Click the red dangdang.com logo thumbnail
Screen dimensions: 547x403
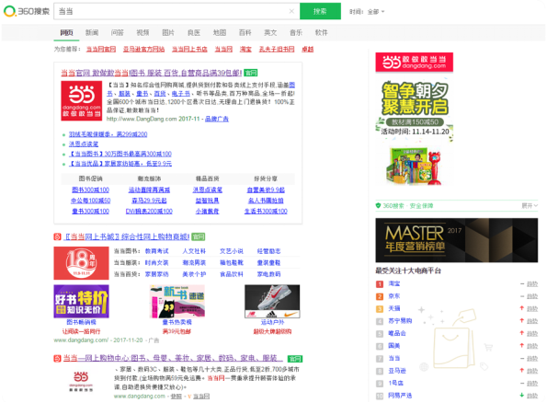(x=81, y=101)
